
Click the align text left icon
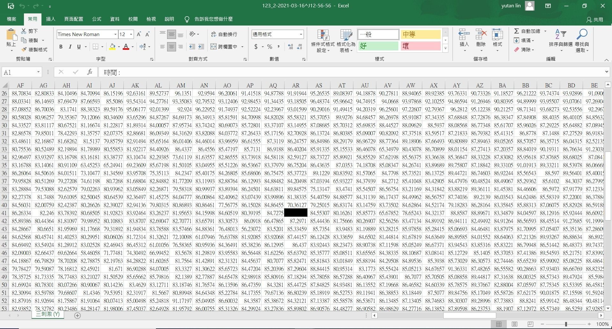click(x=163, y=47)
